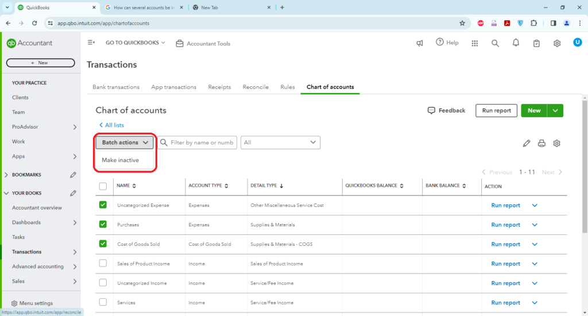Open the Batch actions dropdown
Viewport: 588px width, 316px height.
click(x=125, y=142)
